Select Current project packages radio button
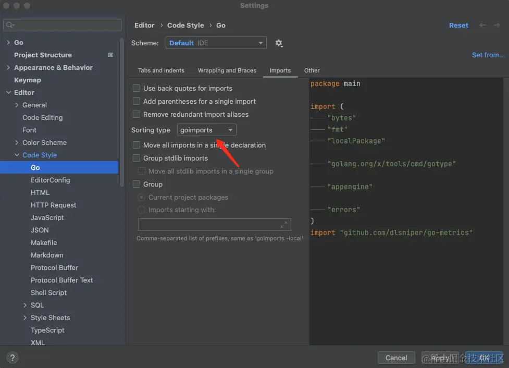 tap(141, 198)
